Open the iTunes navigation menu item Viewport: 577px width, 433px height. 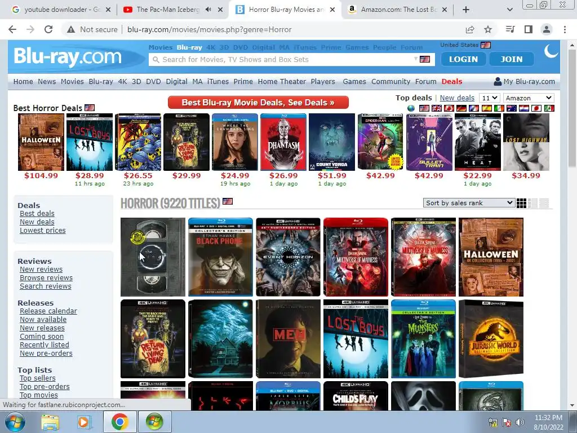218,81
